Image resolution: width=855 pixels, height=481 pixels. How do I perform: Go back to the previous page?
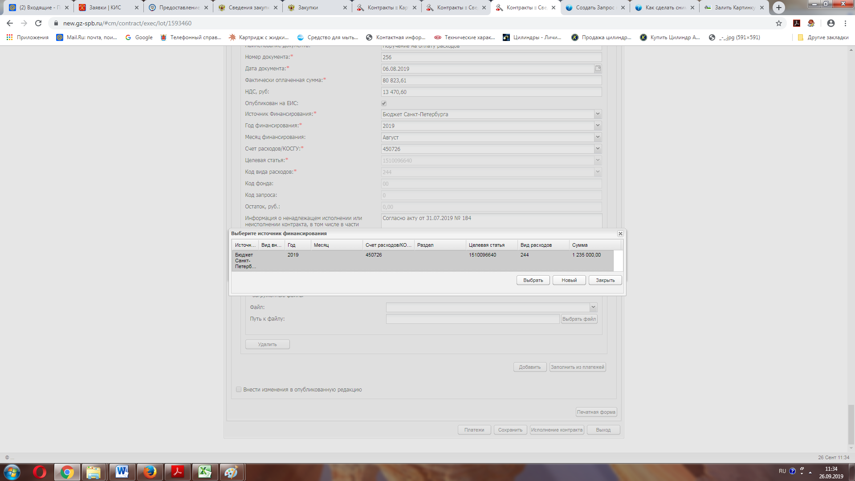point(10,23)
